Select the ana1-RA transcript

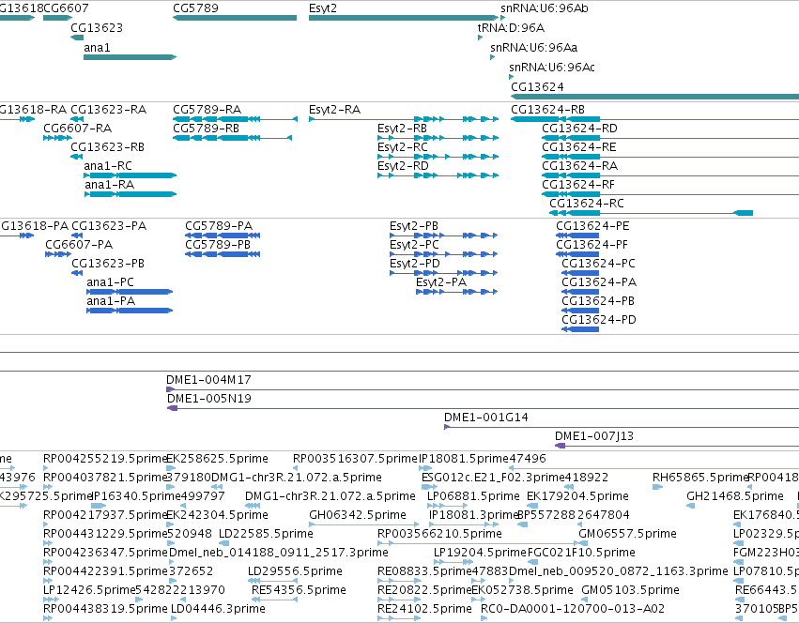(x=130, y=194)
